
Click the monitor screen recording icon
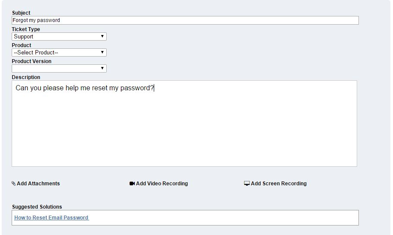[x=247, y=184]
